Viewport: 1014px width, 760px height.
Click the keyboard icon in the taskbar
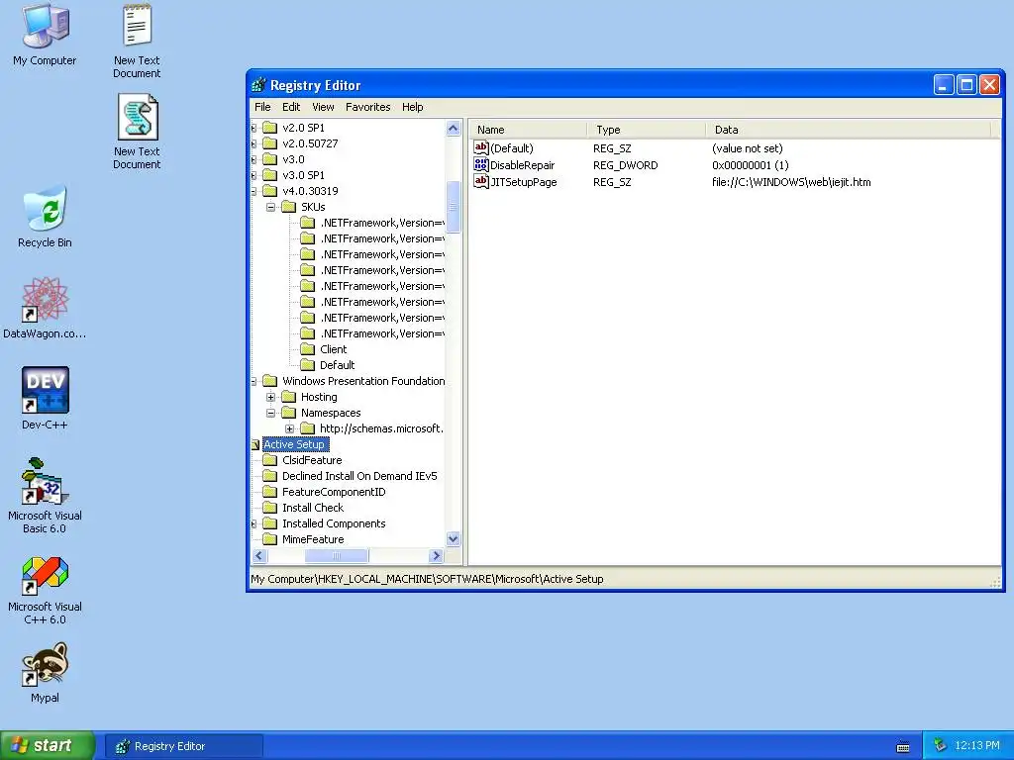click(903, 747)
